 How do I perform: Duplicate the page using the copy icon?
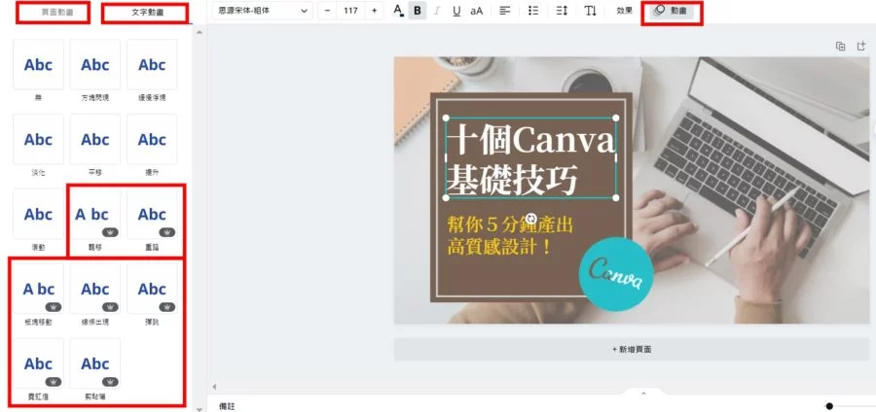coord(840,47)
